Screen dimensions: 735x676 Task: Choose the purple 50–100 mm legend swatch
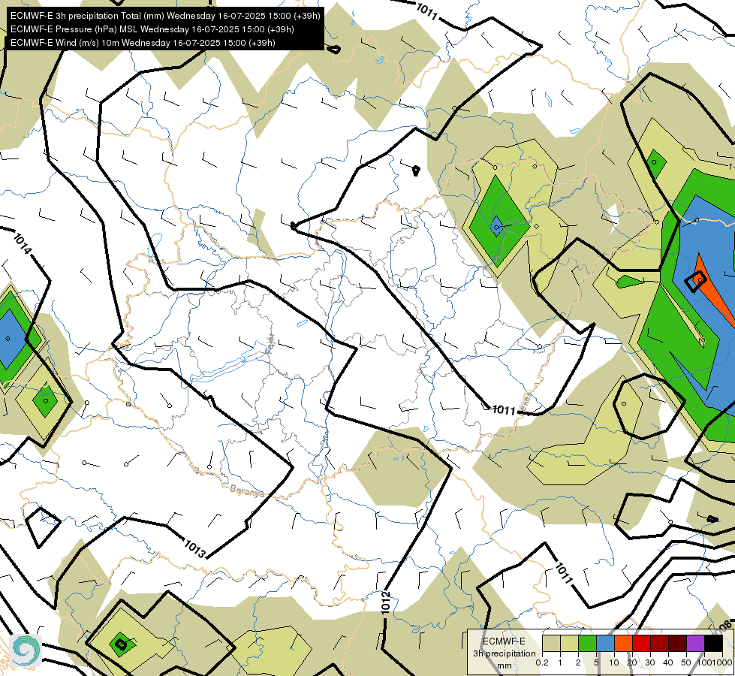695,643
